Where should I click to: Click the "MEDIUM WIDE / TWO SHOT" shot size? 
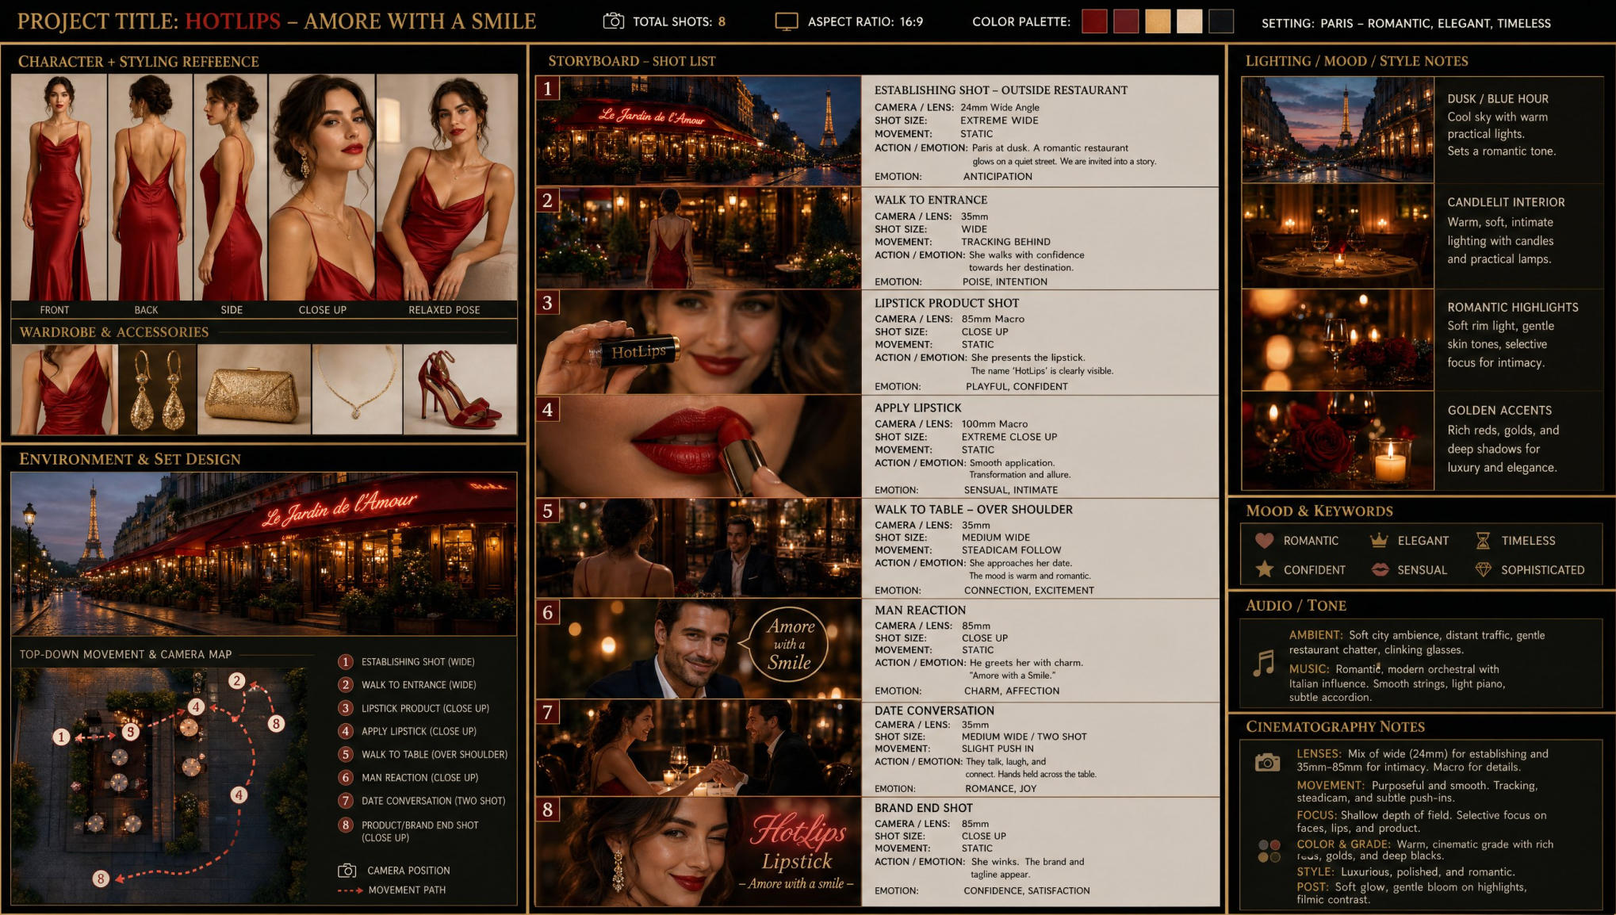coord(1024,737)
